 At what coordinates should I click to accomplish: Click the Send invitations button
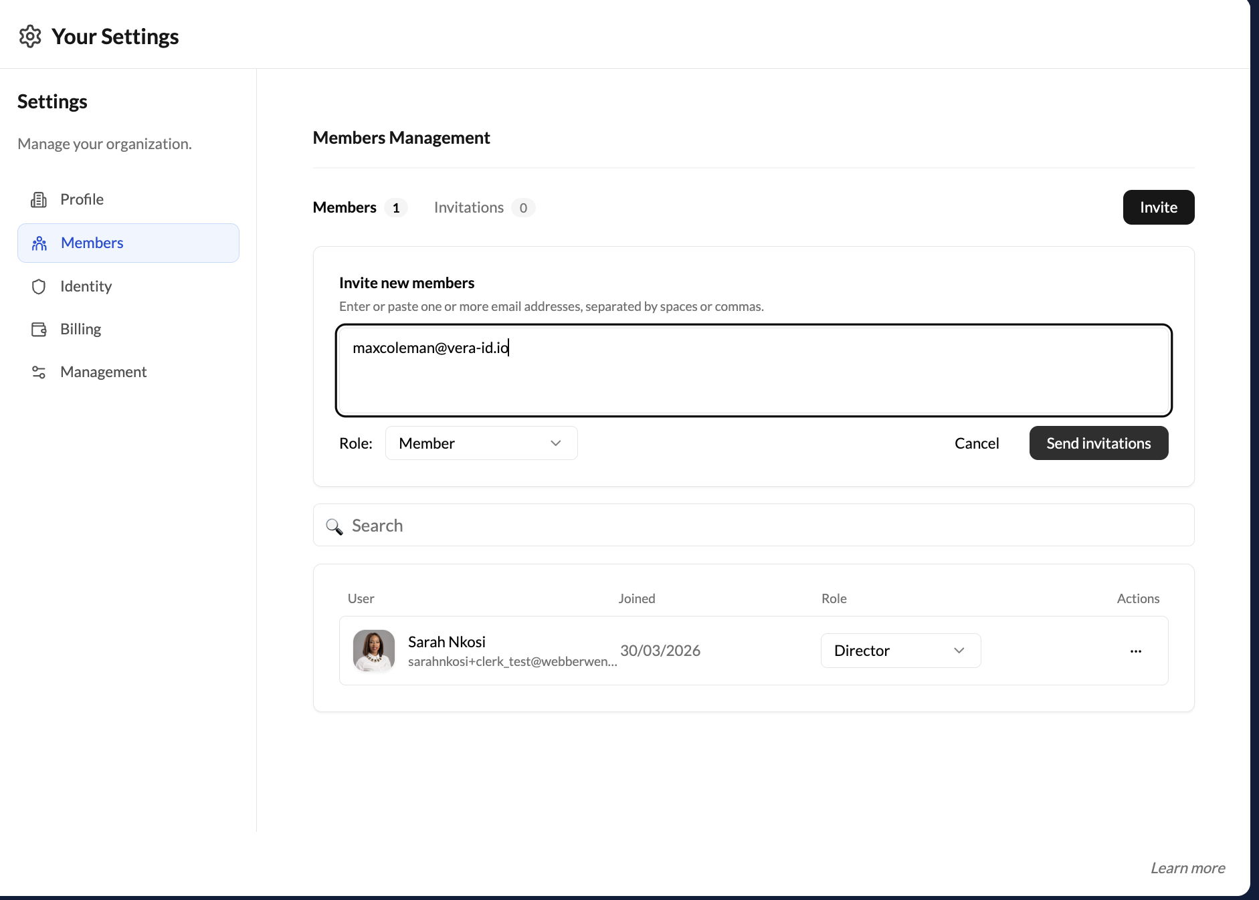[1098, 443]
